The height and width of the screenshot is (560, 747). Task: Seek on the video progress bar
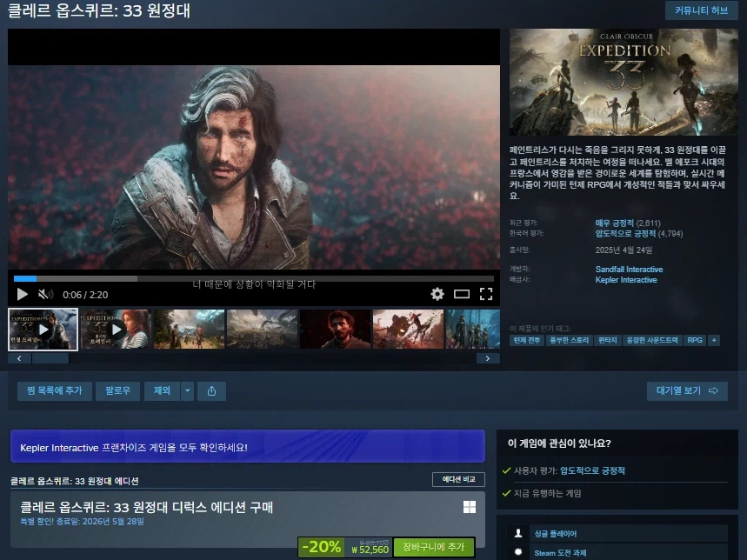pos(253,278)
